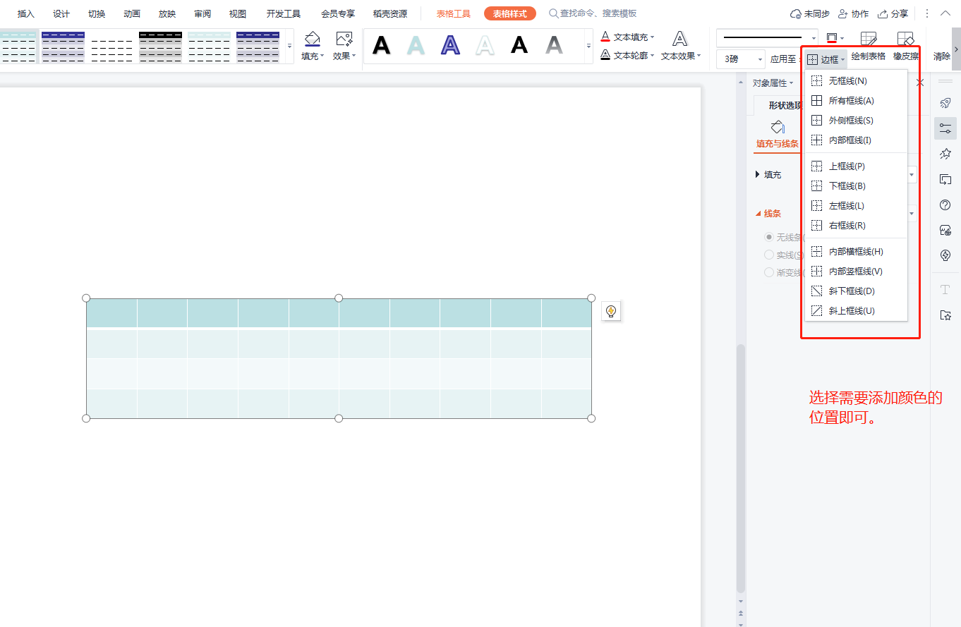Click the 清除 clear button
961x627 pixels.
pyautogui.click(x=942, y=56)
